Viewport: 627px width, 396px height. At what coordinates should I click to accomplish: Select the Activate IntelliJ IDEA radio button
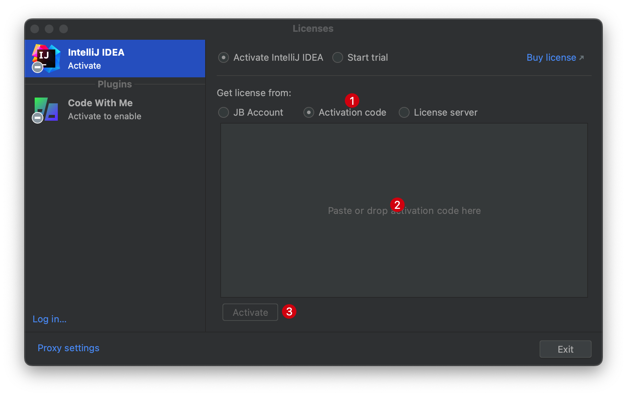[x=224, y=57]
